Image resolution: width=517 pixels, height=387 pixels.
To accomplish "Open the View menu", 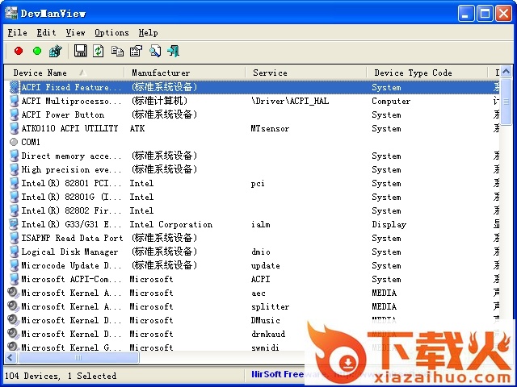I will click(x=75, y=32).
